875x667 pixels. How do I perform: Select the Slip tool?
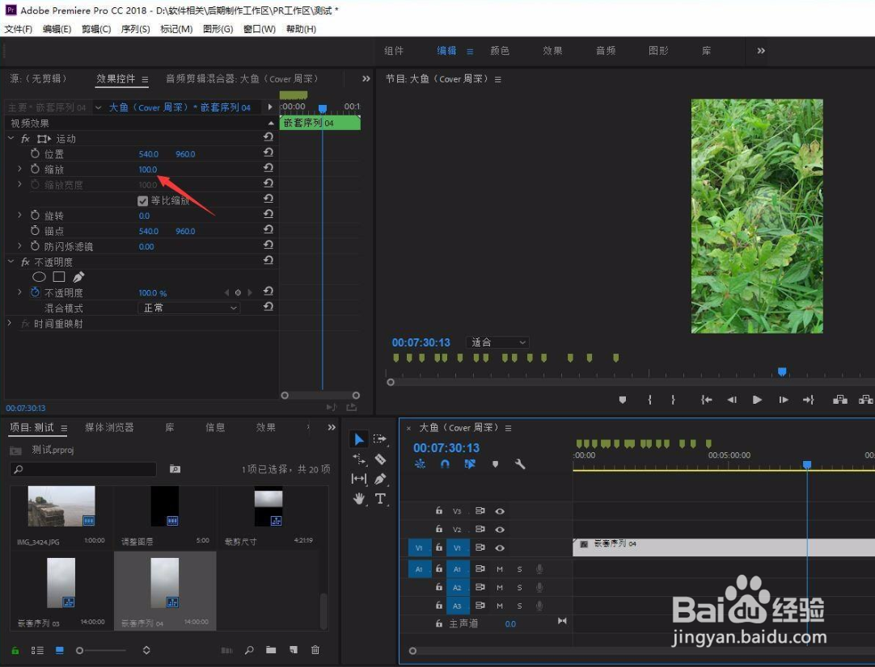point(359,479)
